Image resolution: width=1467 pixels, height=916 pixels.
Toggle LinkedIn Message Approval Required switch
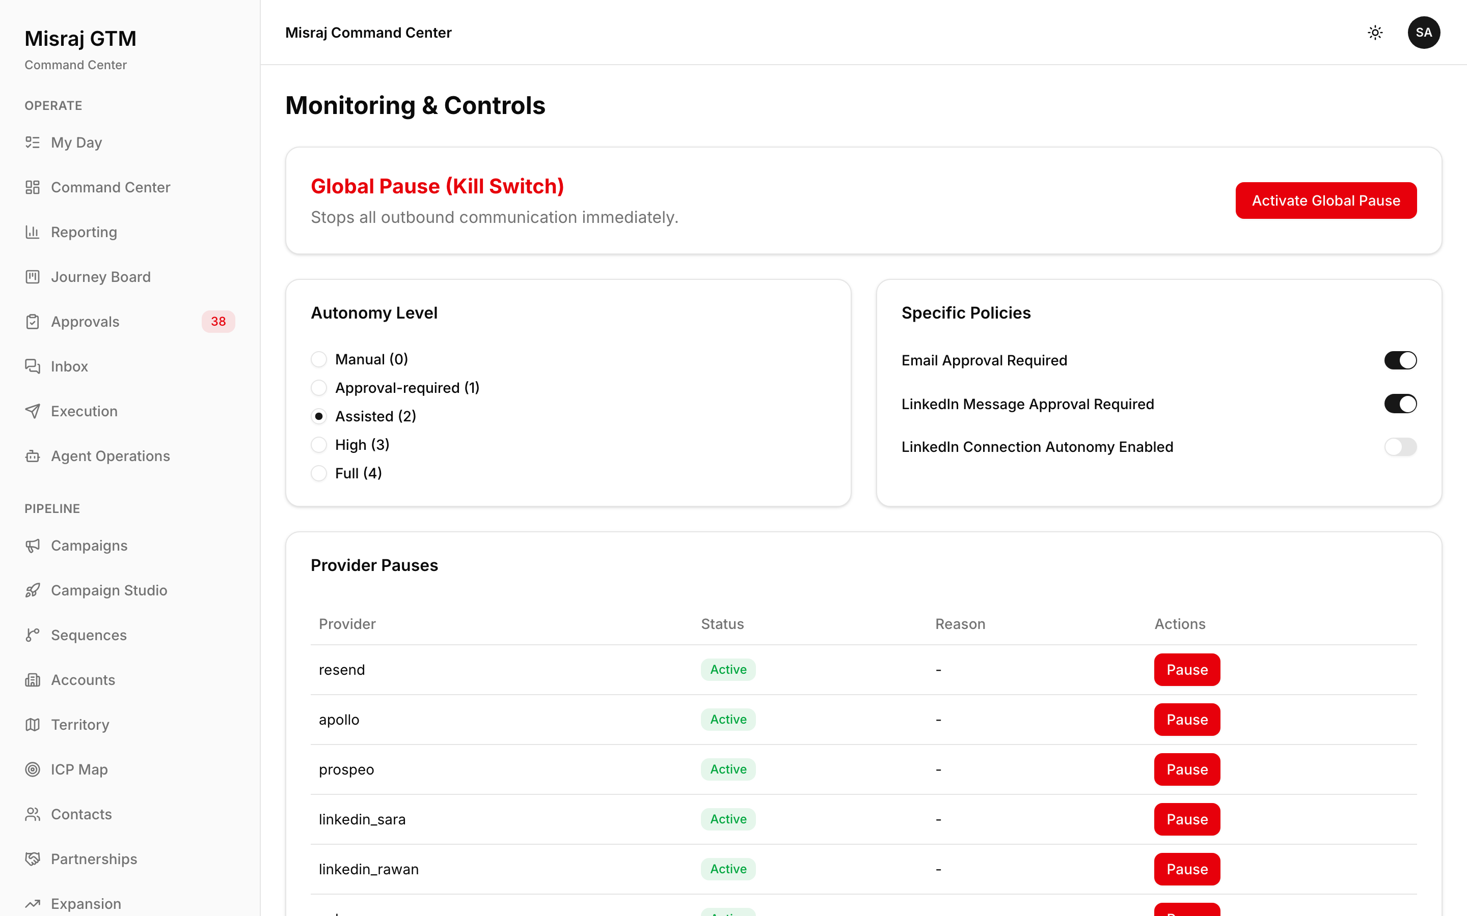point(1400,404)
